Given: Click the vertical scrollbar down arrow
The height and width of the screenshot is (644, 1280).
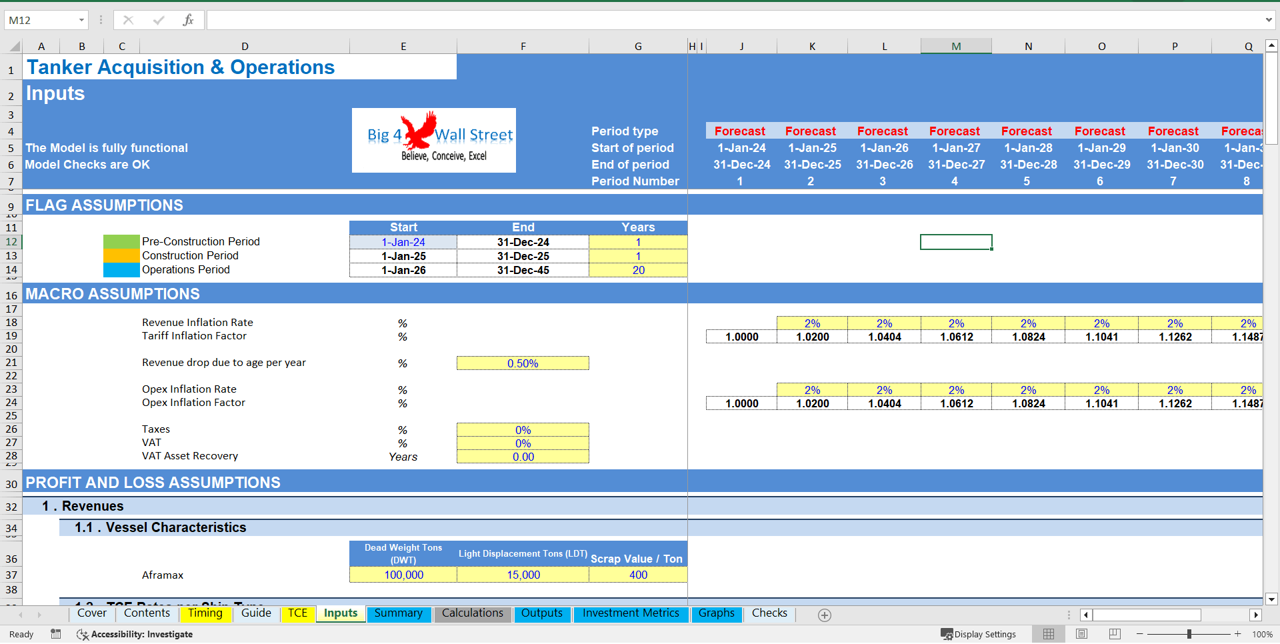Looking at the screenshot, I should coord(1271,599).
